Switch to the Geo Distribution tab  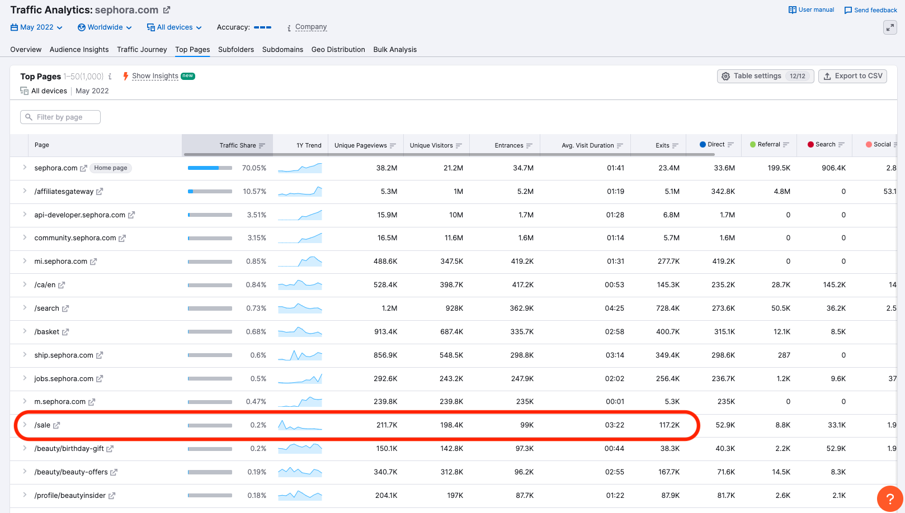point(338,50)
